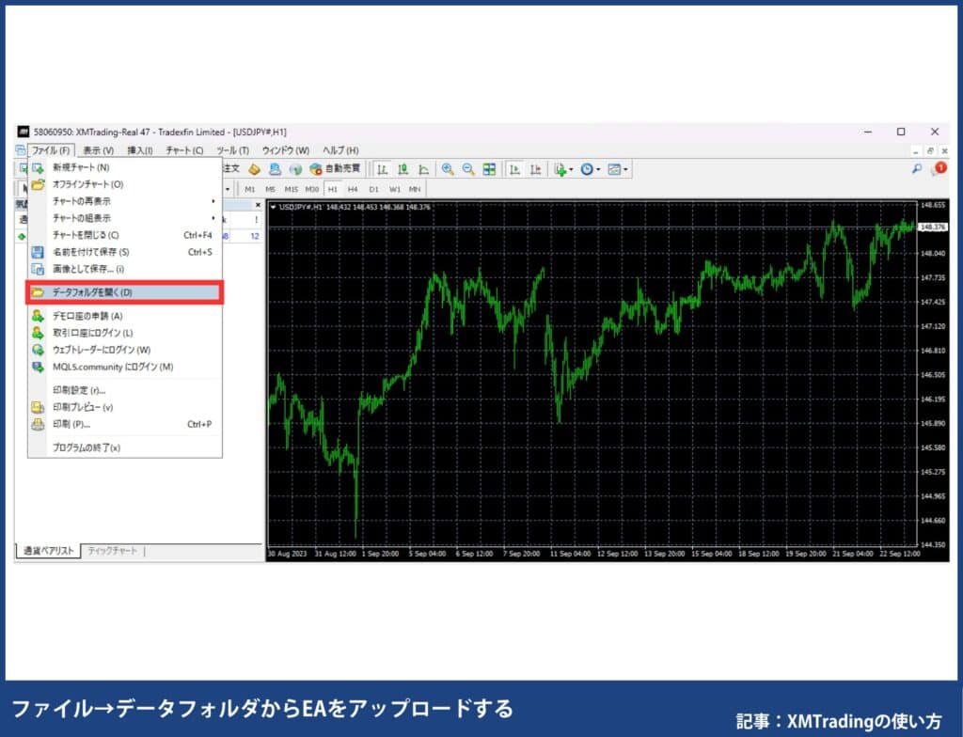Viewport: 963px width, 737px height.
Task: Click the blue person icon in the toolbar
Action: pyautogui.click(x=276, y=169)
